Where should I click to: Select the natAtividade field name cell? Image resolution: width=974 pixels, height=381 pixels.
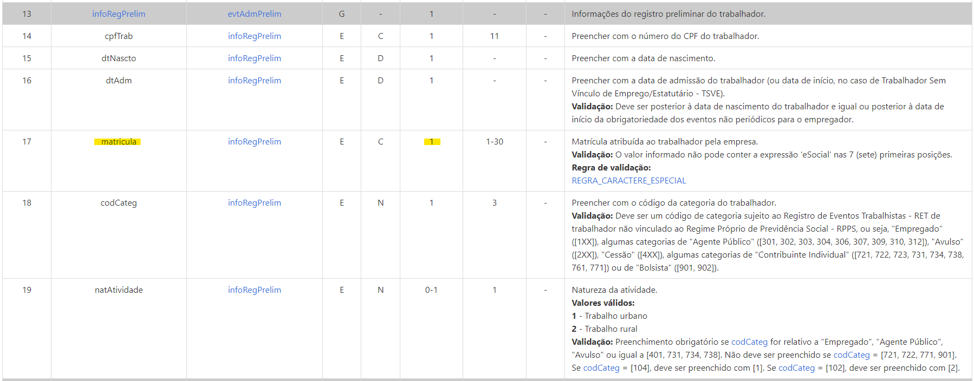click(x=119, y=329)
